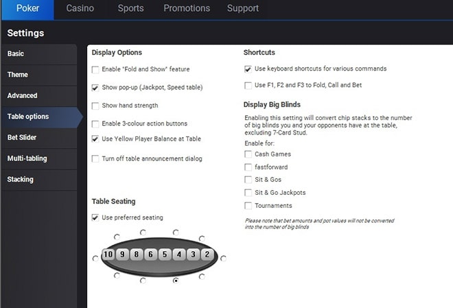Toggle Show hand strength checkbox
The height and width of the screenshot is (308, 453).
95,106
